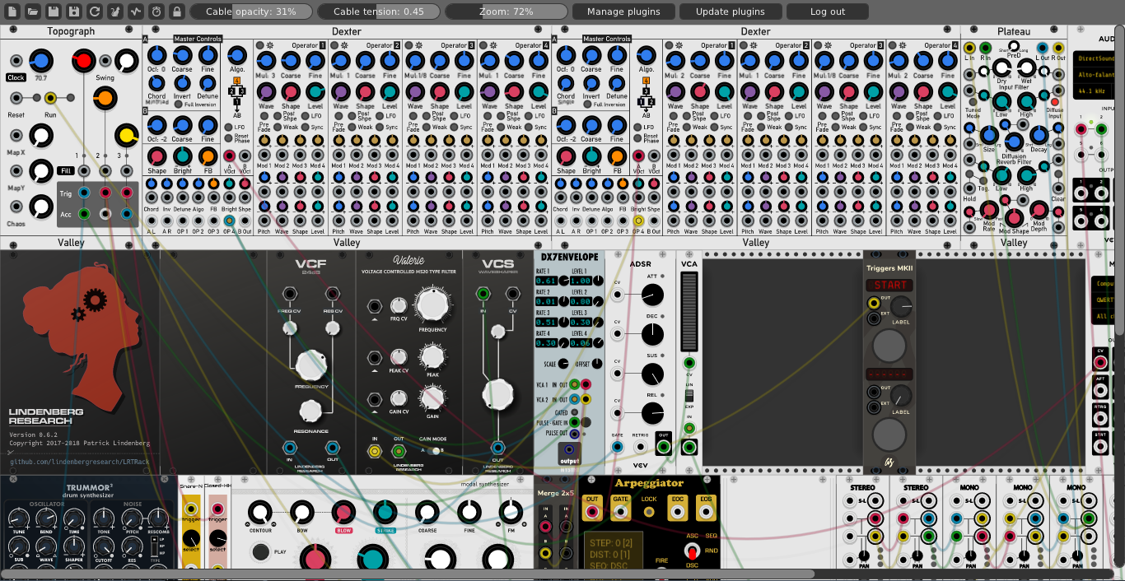Click the VCA level fader
The image size is (1125, 581).
pyautogui.click(x=689, y=311)
